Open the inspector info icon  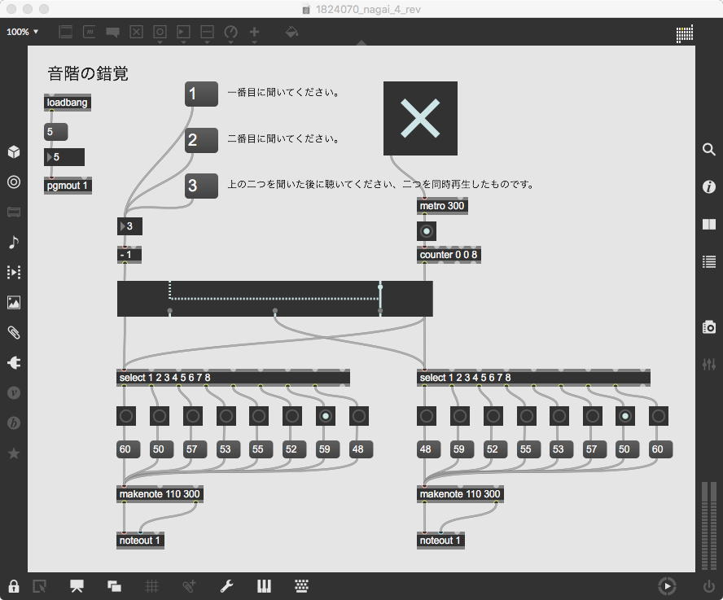(708, 186)
